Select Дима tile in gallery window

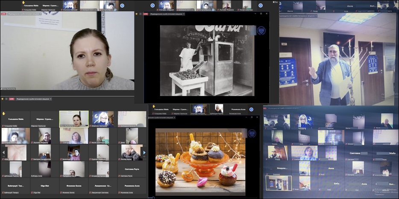point(132,136)
